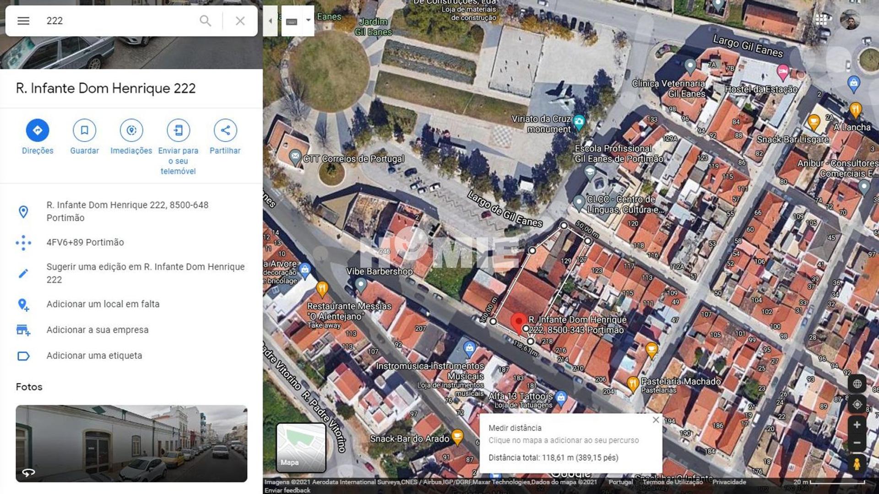This screenshot has width=879, height=494.
Task: Save place with Guardar icon
Action: click(x=84, y=130)
